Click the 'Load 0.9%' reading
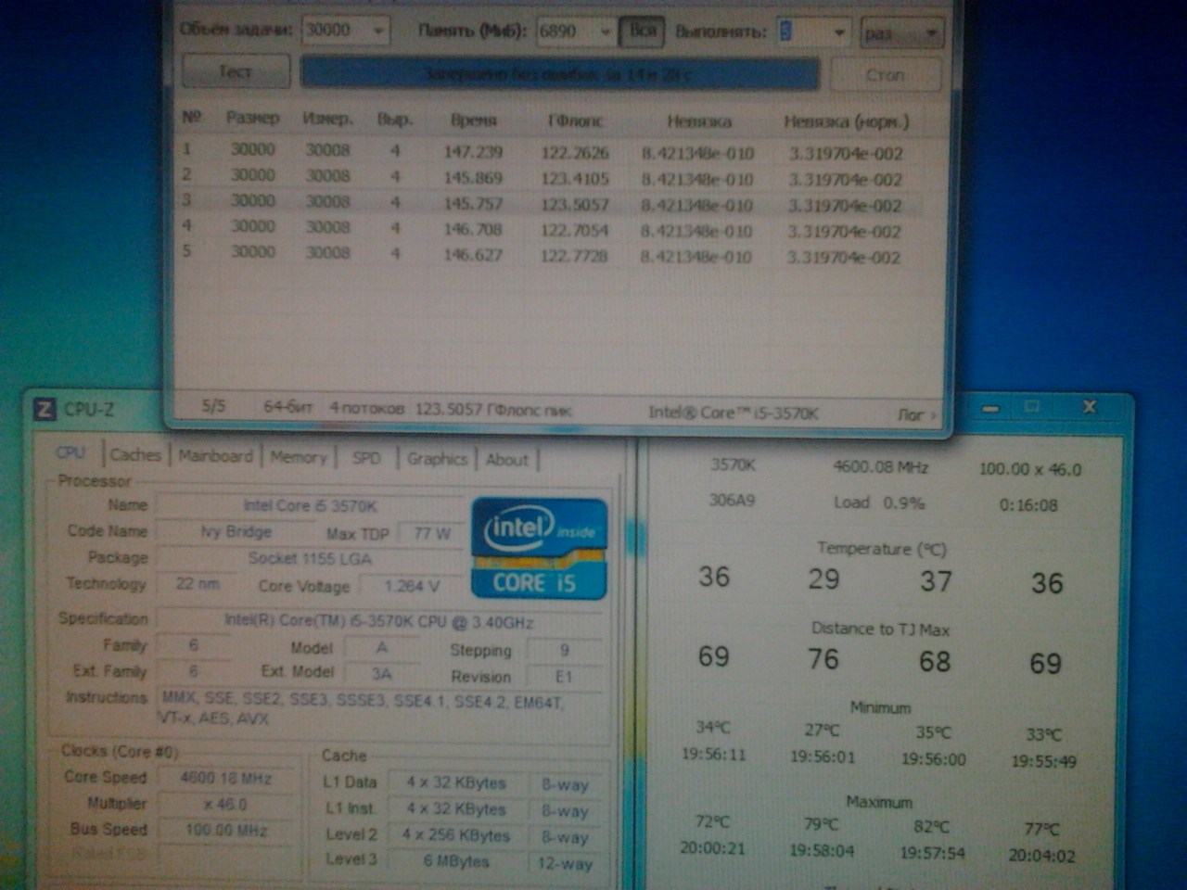Image resolution: width=1187 pixels, height=890 pixels. click(879, 502)
